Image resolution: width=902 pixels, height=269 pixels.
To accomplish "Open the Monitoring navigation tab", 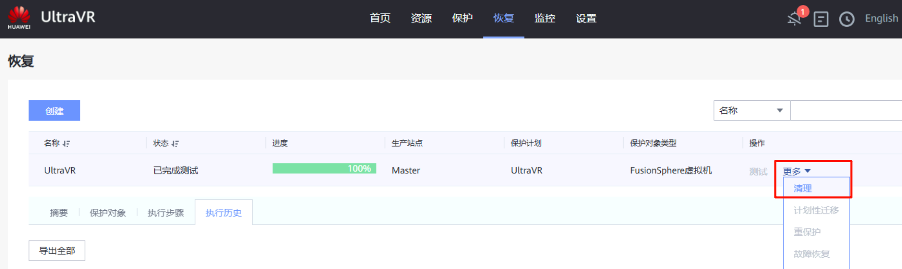I will pyautogui.click(x=545, y=18).
